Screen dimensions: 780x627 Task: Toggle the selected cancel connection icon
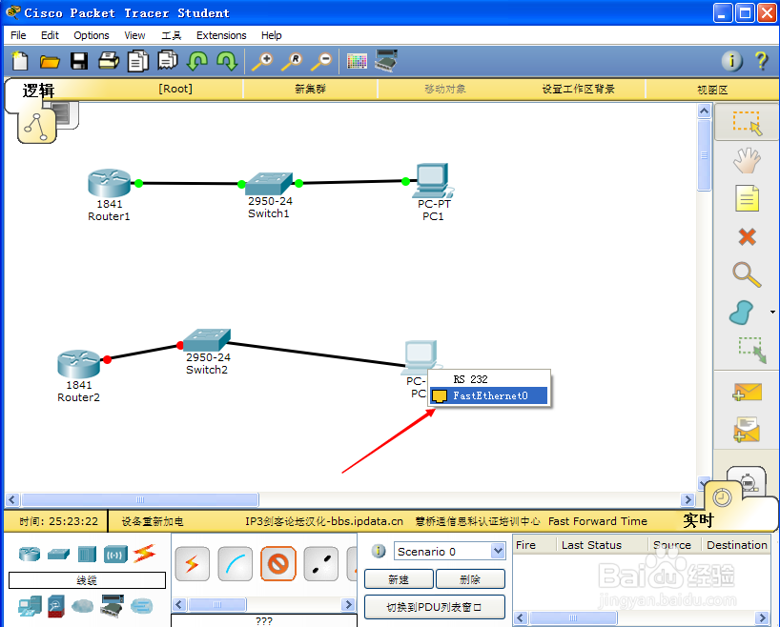(278, 564)
